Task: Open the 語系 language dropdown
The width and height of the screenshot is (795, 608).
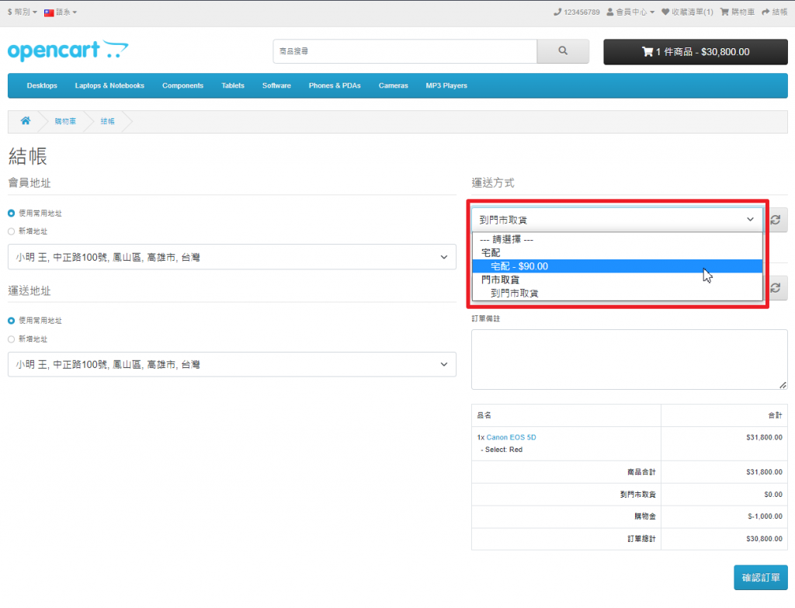Action: click(61, 12)
